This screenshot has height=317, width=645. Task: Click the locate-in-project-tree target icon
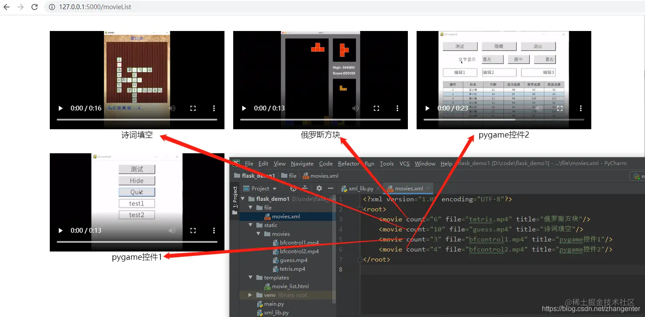(x=293, y=189)
